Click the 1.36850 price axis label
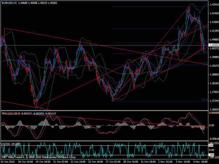Image resolution: width=219 pixels, height=164 pixels. (x=214, y=109)
